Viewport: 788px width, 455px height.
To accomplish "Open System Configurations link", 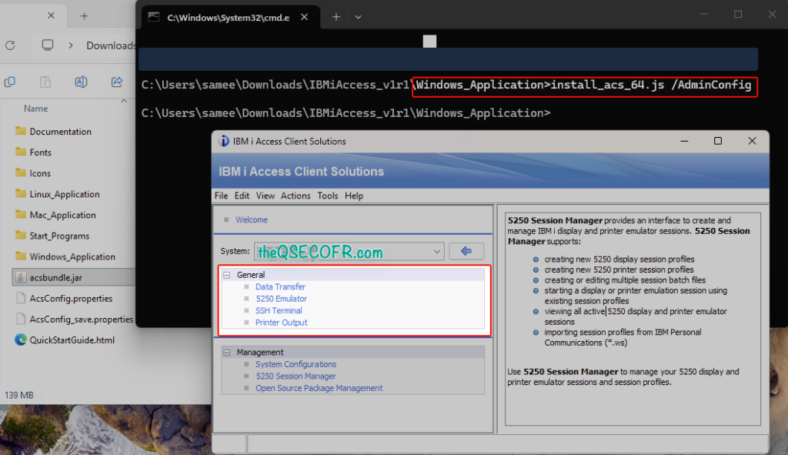I will 296,364.
